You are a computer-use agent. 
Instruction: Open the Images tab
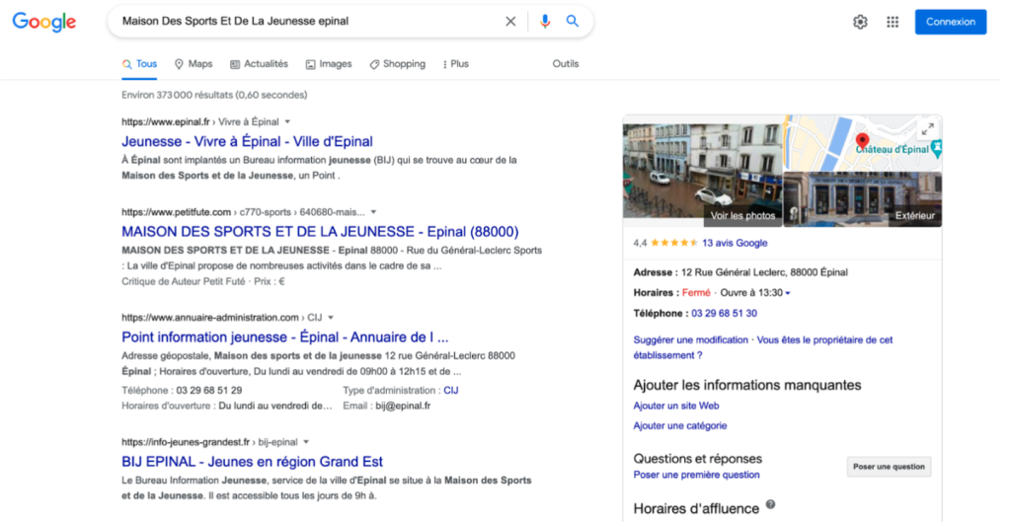click(x=329, y=64)
